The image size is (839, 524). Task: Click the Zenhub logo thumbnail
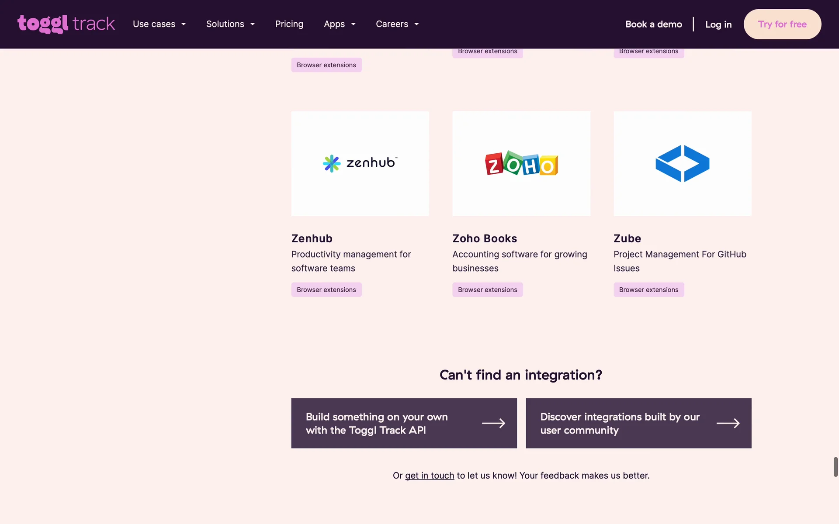(360, 163)
